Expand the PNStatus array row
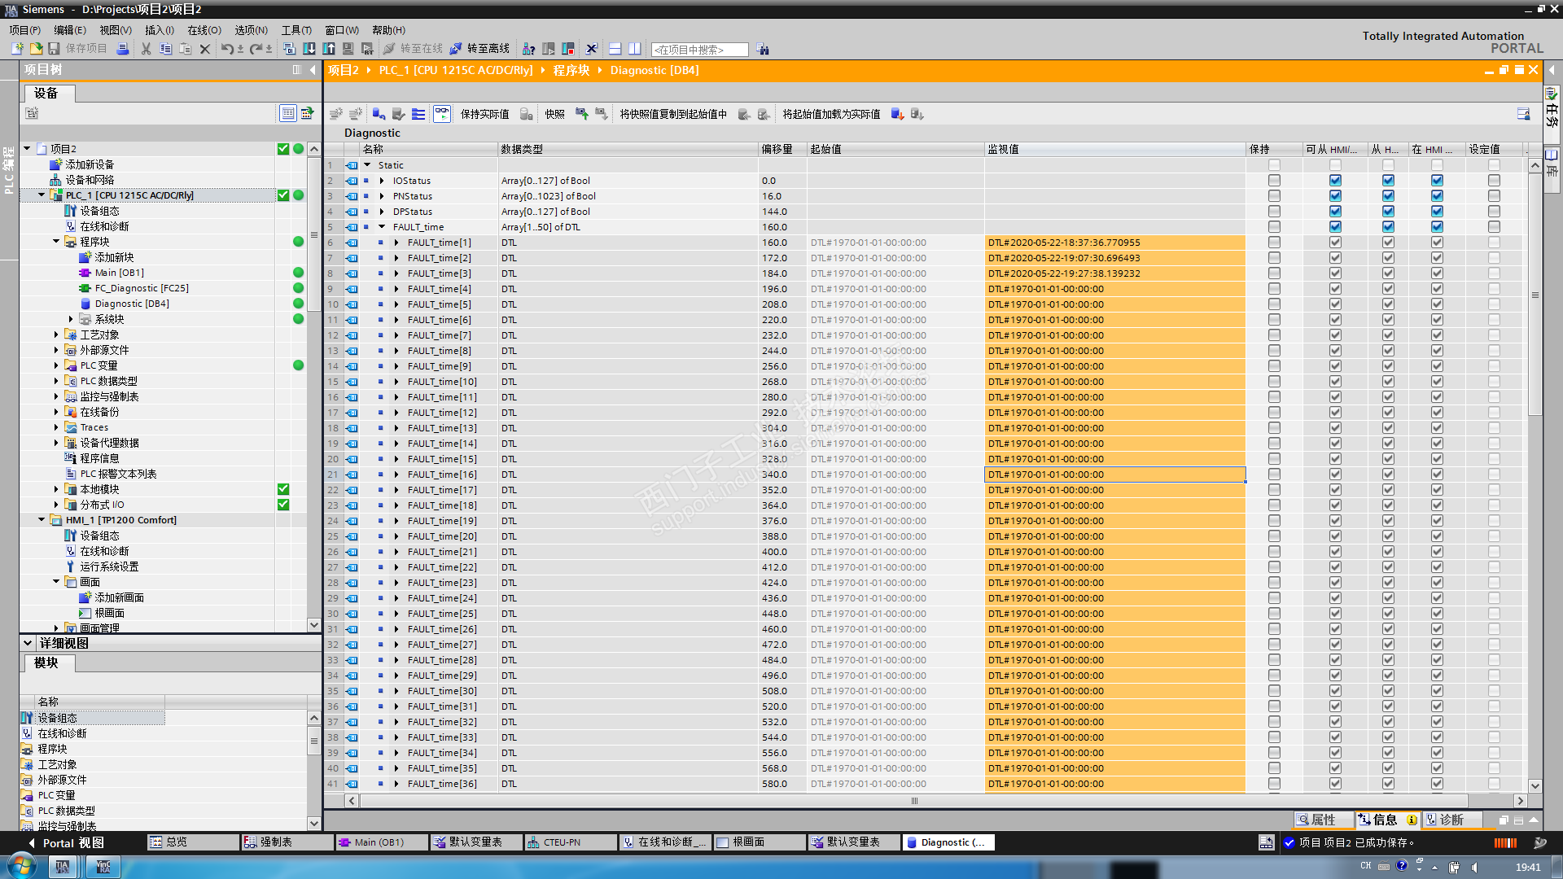This screenshot has height=879, width=1563. pos(382,196)
